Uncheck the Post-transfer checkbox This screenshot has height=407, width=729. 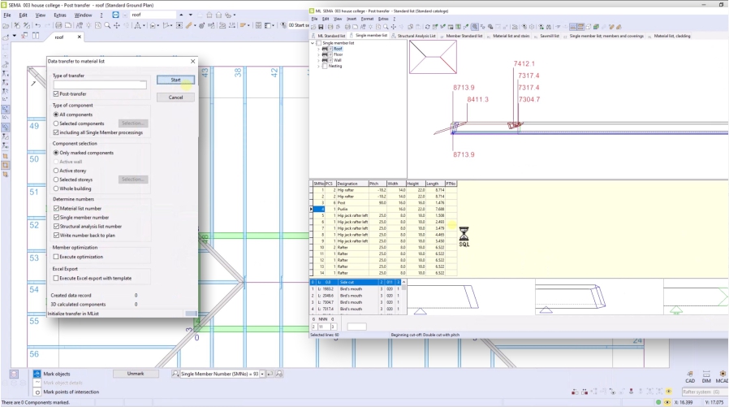[56, 94]
